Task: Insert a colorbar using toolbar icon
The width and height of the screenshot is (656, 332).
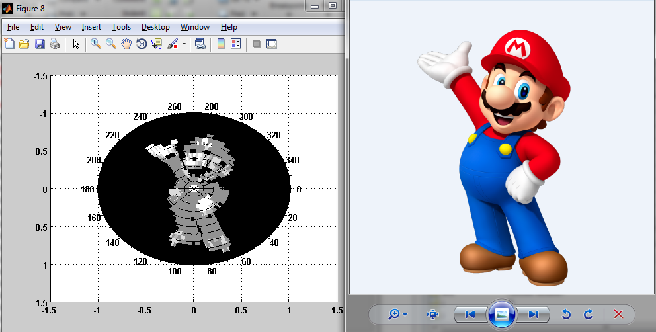Action: [x=221, y=44]
